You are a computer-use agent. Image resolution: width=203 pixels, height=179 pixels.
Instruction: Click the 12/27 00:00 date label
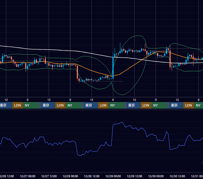click(x=27, y=176)
